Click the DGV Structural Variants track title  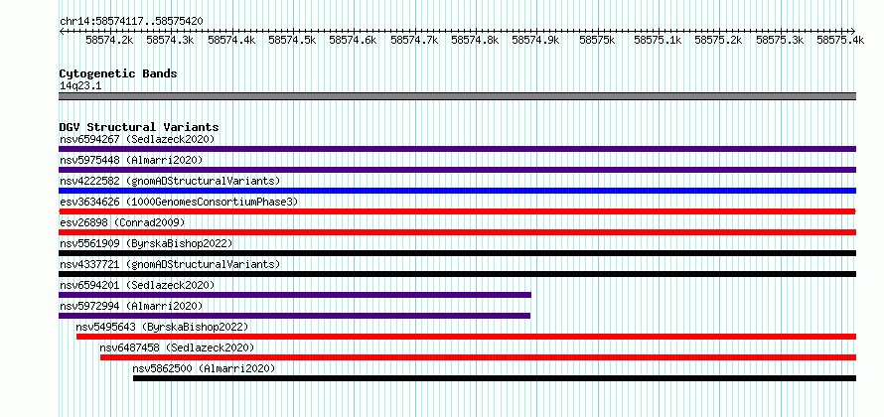coord(139,127)
